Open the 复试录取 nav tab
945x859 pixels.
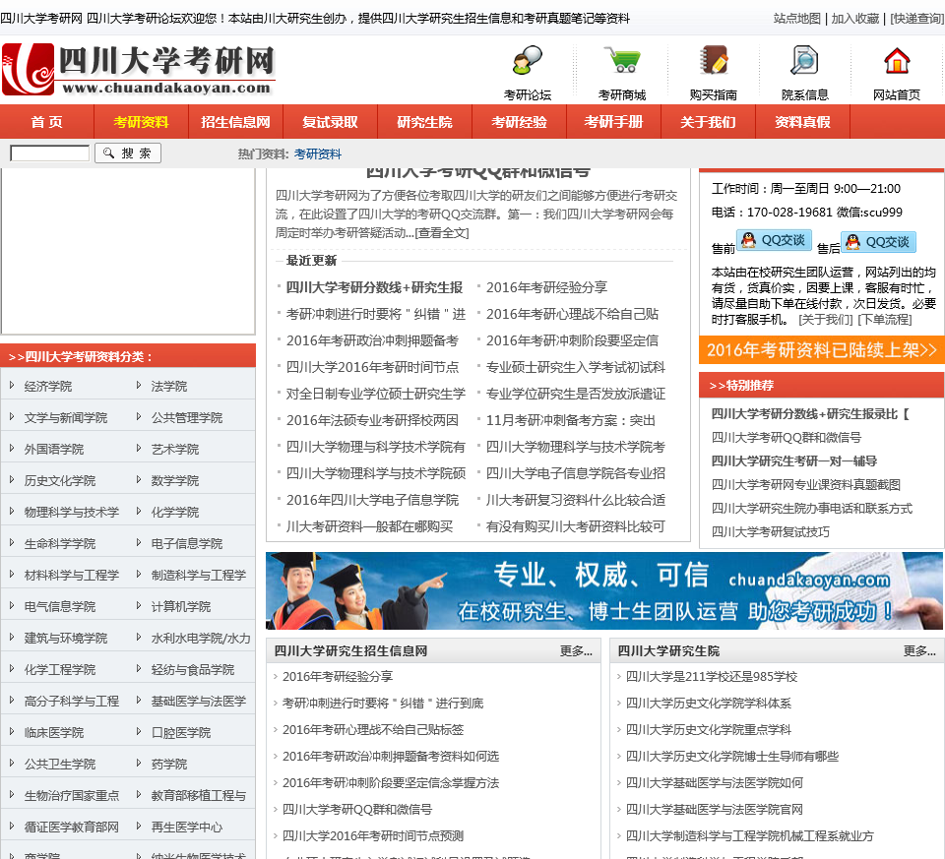tap(331, 122)
